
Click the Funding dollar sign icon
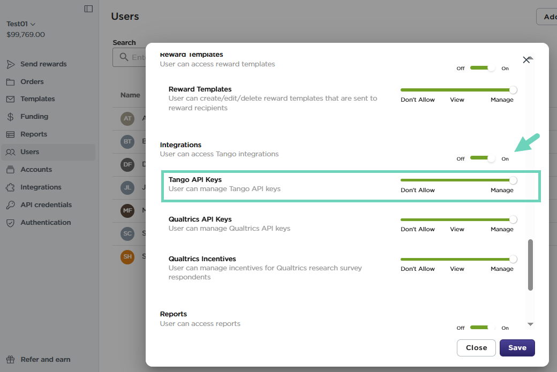tap(10, 117)
